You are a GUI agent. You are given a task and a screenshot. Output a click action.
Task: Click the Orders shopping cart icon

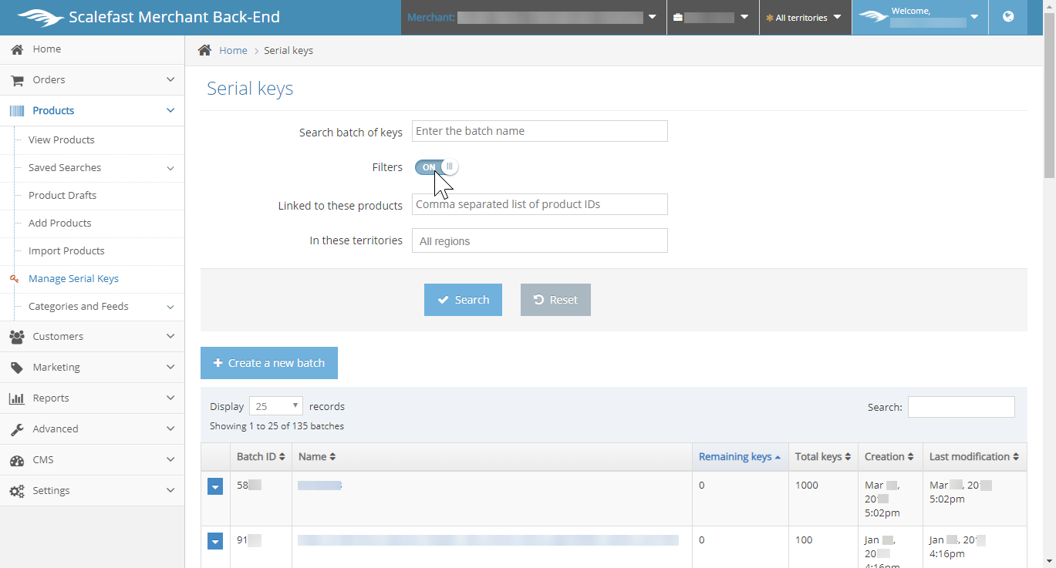[x=16, y=80]
